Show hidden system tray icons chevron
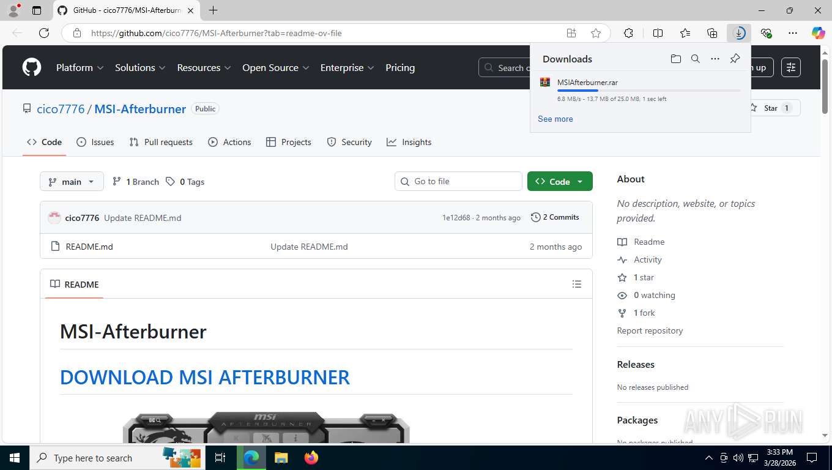The width and height of the screenshot is (832, 470). click(709, 458)
